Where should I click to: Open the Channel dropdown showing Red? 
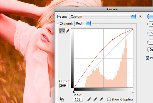point(82,23)
